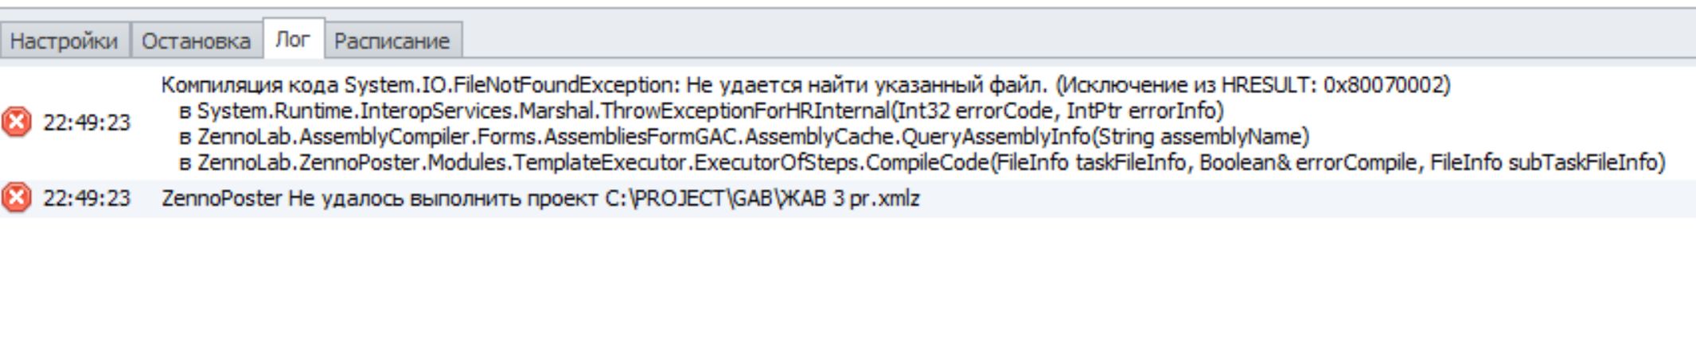
Task: Click the 22:49:23 timestamp on the ZennoPoster row
Action: coord(86,198)
